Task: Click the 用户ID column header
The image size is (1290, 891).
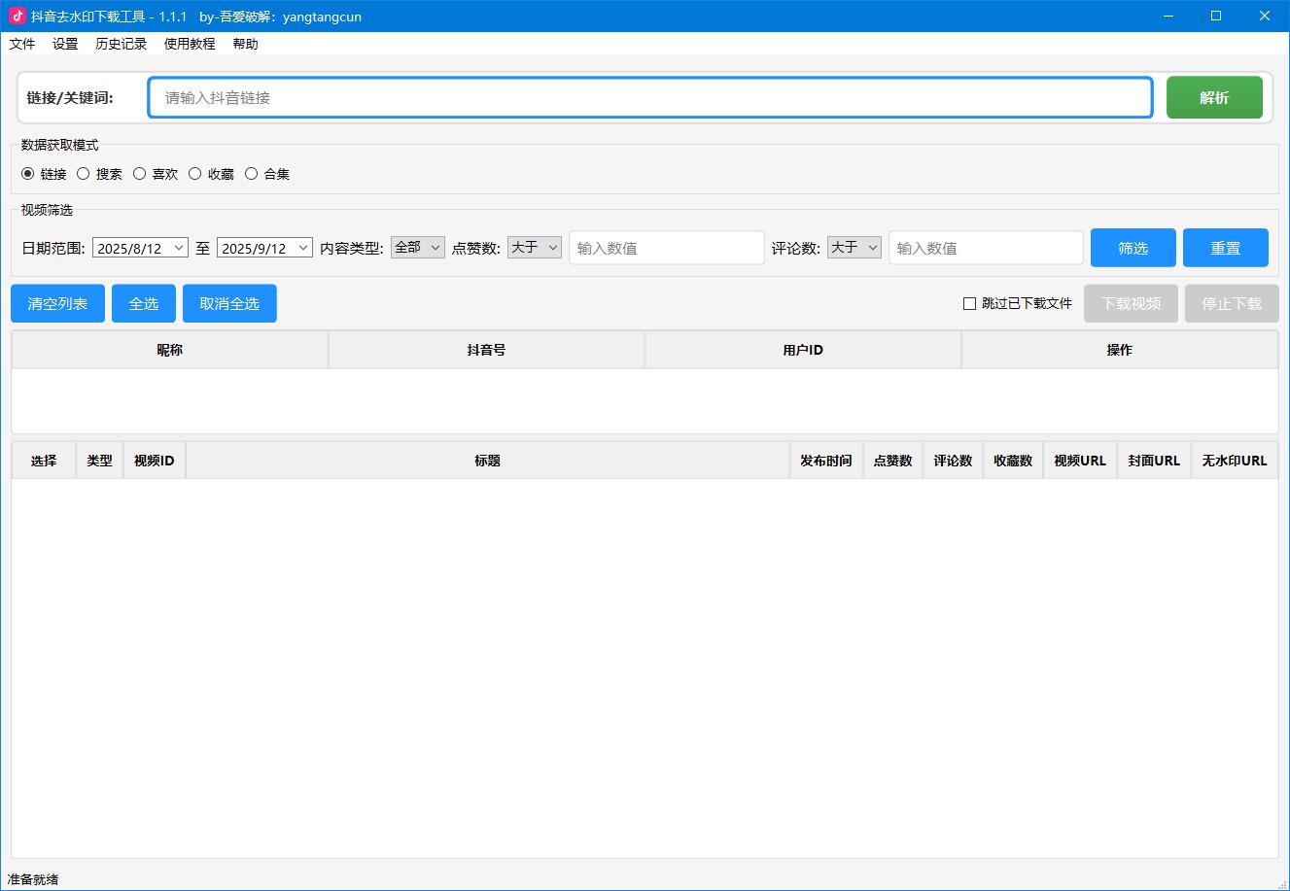Action: click(x=803, y=350)
